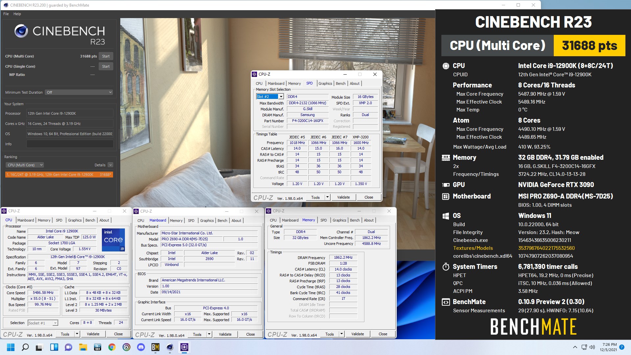Open taskbar Search
The width and height of the screenshot is (631, 355).
[25, 347]
